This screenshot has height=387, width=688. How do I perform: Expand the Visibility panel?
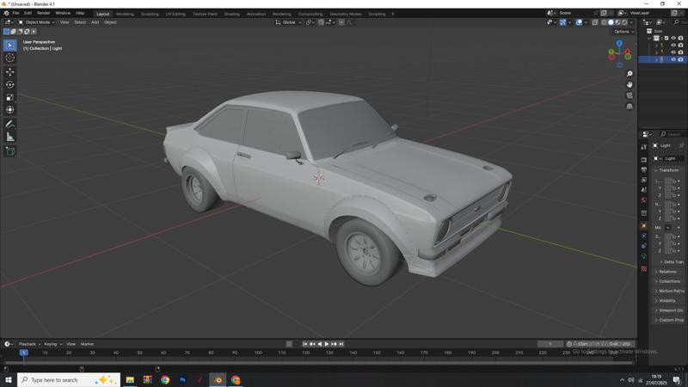(x=665, y=301)
